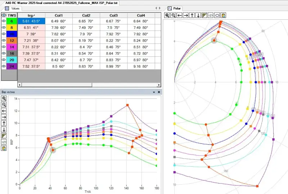Image resolution: width=288 pixels, height=194 pixels.
Task: Click the trg column header
Action: coord(31,15)
